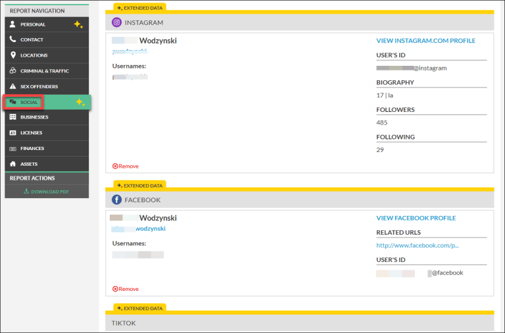Click the Criminal & Traffic handcuffs icon

point(12,71)
